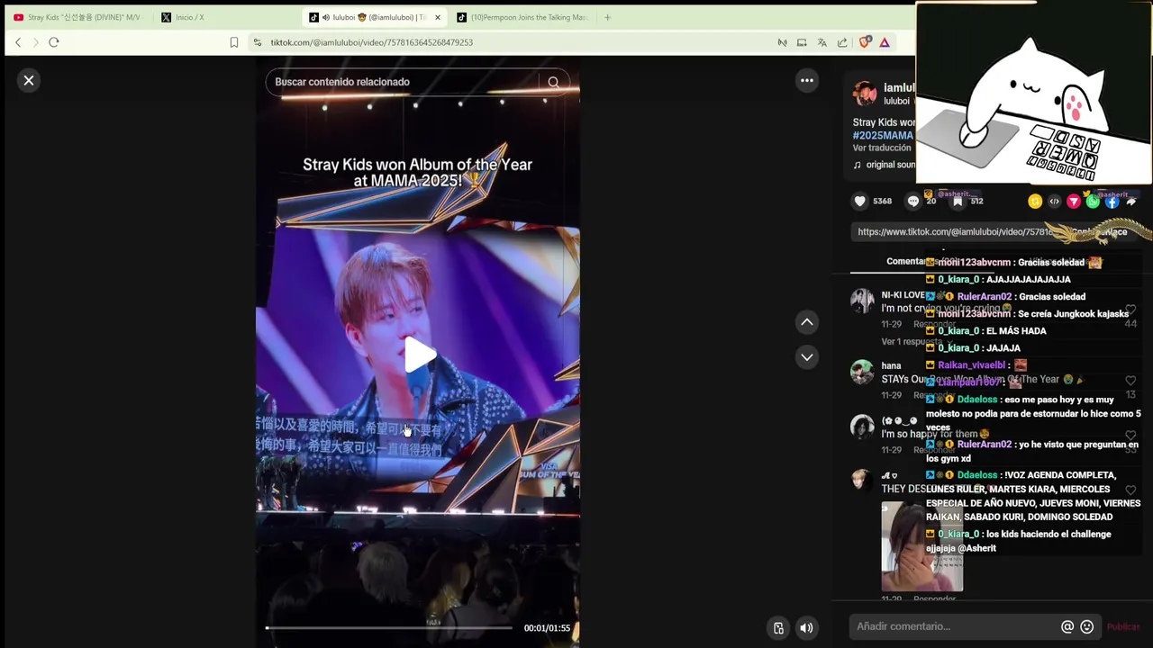Switch to Stray Kids YouTube tab
The height and width of the screenshot is (648, 1153).
click(78, 17)
